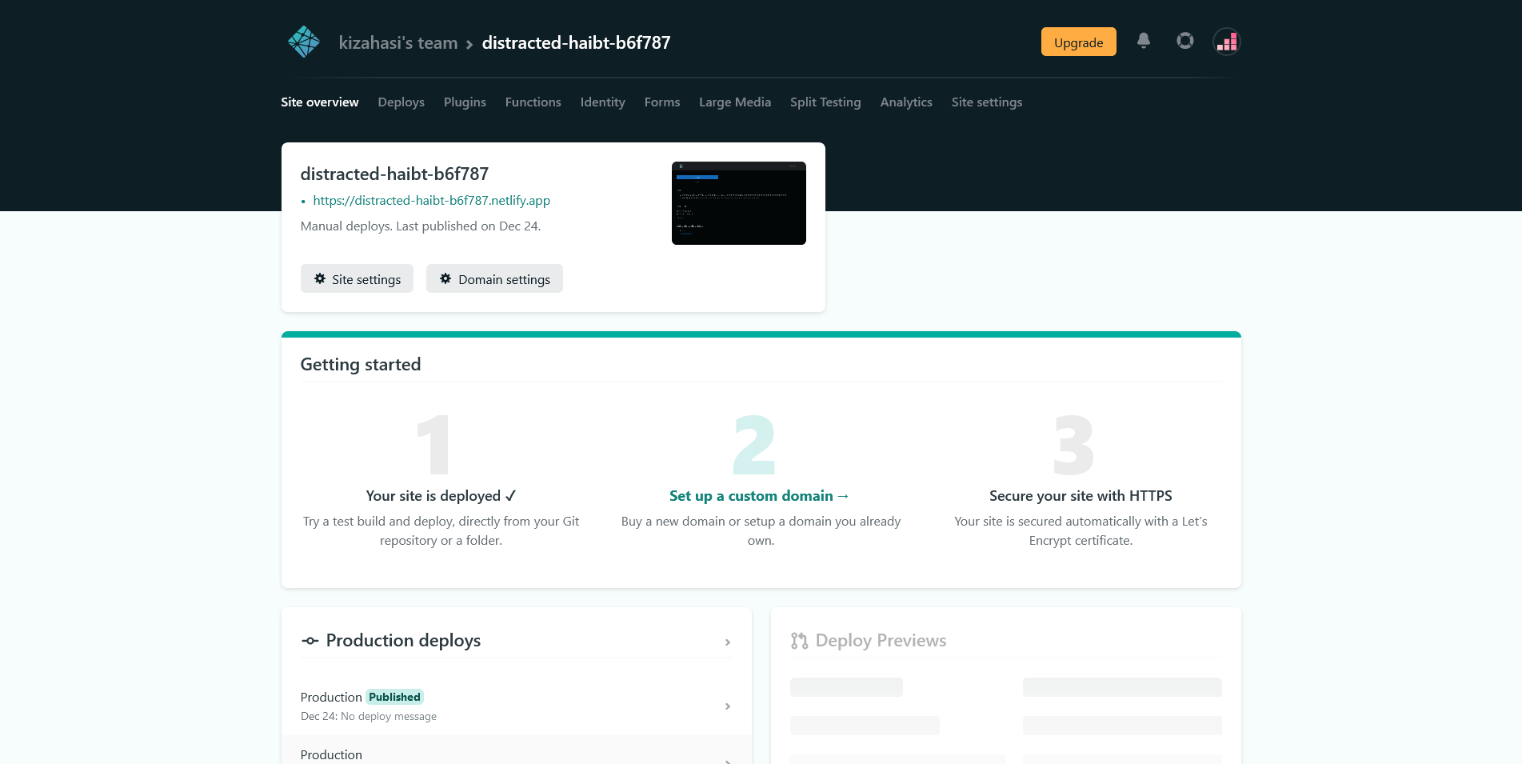This screenshot has height=764, width=1522.
Task: Click the Production deploys branch icon
Action: click(x=310, y=641)
